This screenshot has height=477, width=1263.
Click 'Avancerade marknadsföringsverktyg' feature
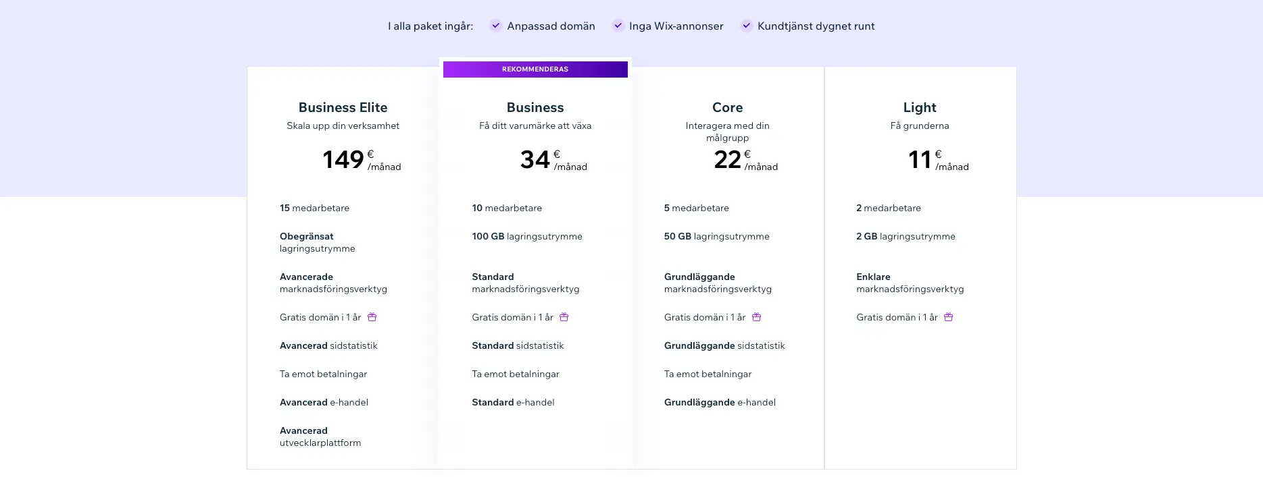(334, 283)
